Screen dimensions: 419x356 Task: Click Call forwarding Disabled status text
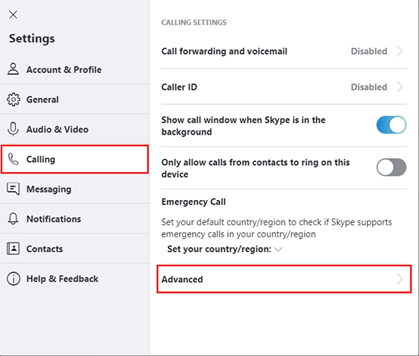tap(369, 51)
